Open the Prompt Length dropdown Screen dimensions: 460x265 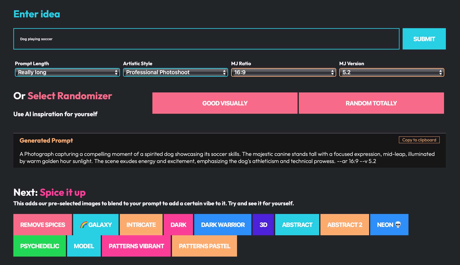(67, 72)
